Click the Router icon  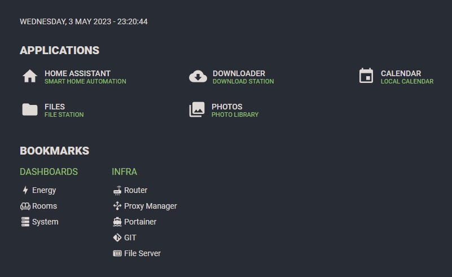[117, 190]
